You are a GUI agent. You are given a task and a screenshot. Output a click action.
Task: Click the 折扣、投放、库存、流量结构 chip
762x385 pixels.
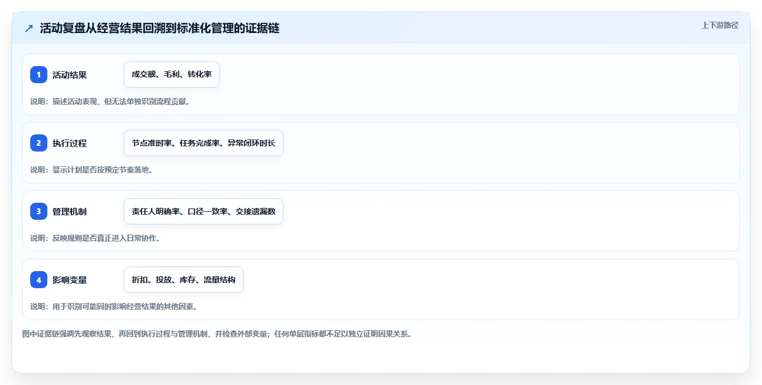(x=184, y=280)
